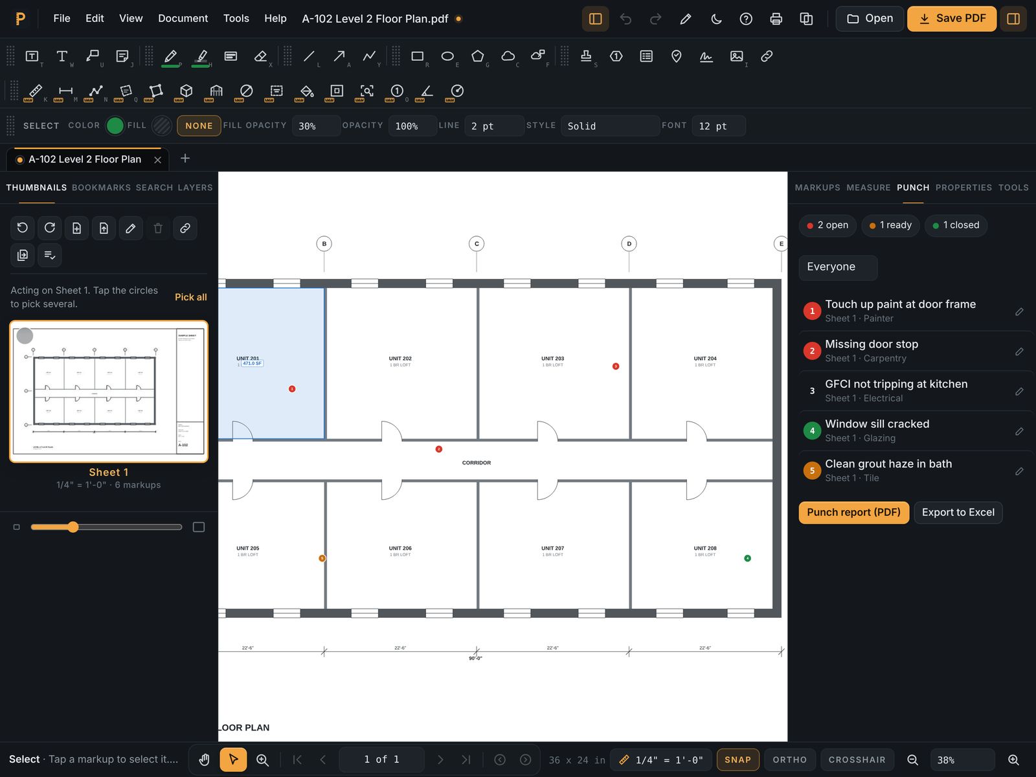Viewport: 1036px width, 777px height.
Task: Adjust the thumbnail size slider
Action: tap(106, 527)
